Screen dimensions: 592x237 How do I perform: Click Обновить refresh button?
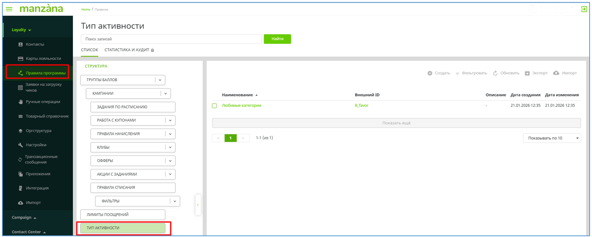click(506, 73)
